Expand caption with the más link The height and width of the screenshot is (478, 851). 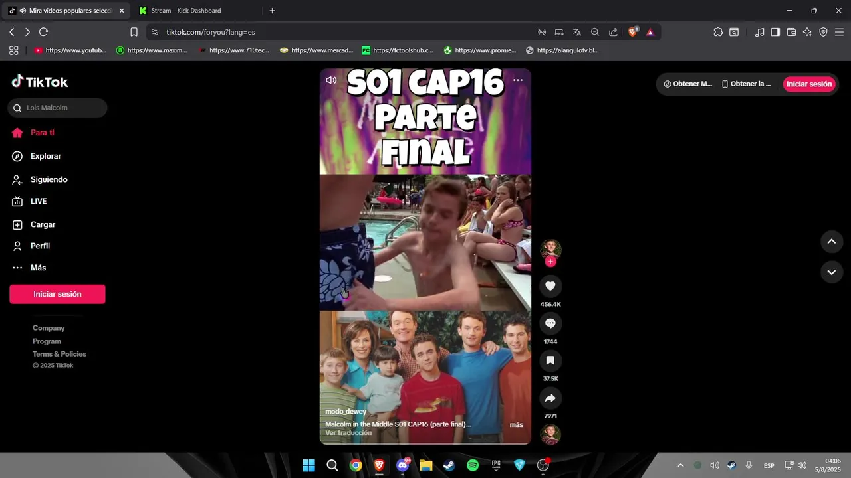point(517,424)
